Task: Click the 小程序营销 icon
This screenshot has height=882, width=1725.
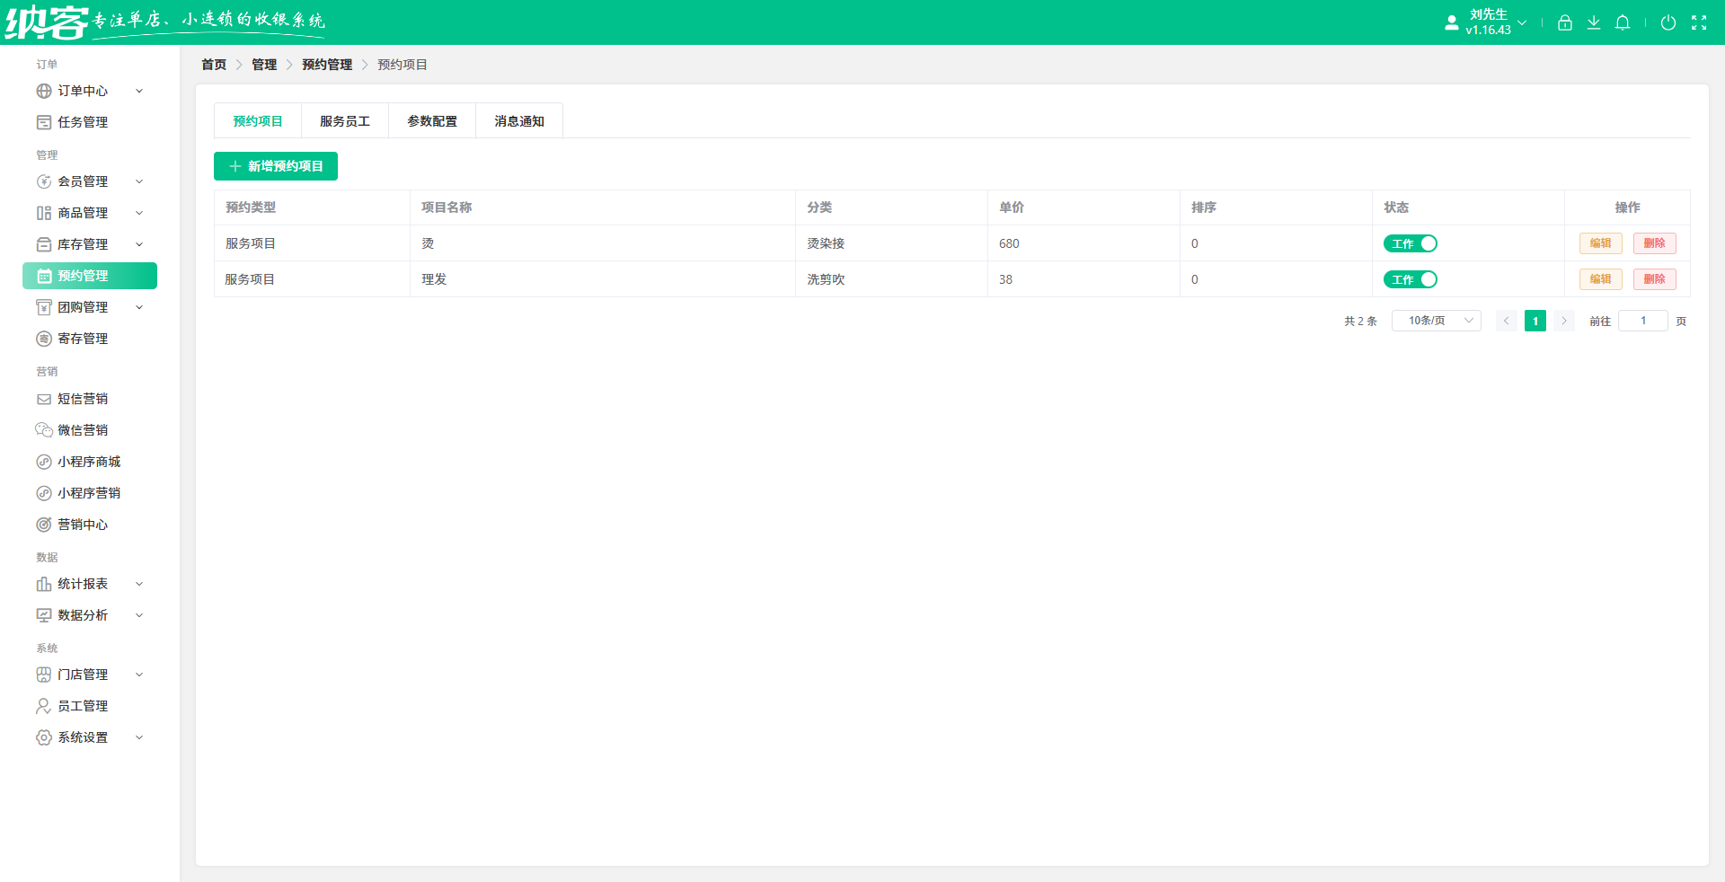Action: pyautogui.click(x=43, y=493)
